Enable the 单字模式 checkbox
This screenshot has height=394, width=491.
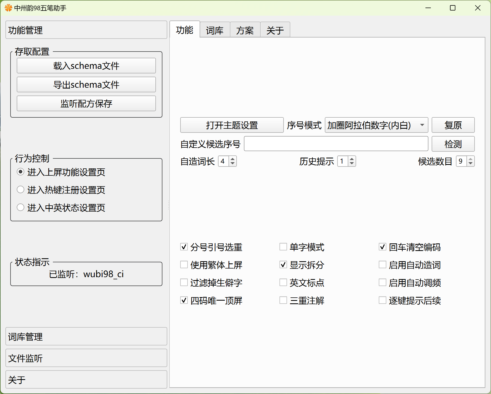tap(283, 247)
